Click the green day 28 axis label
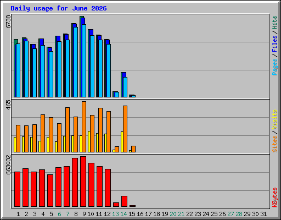 click(239, 214)
